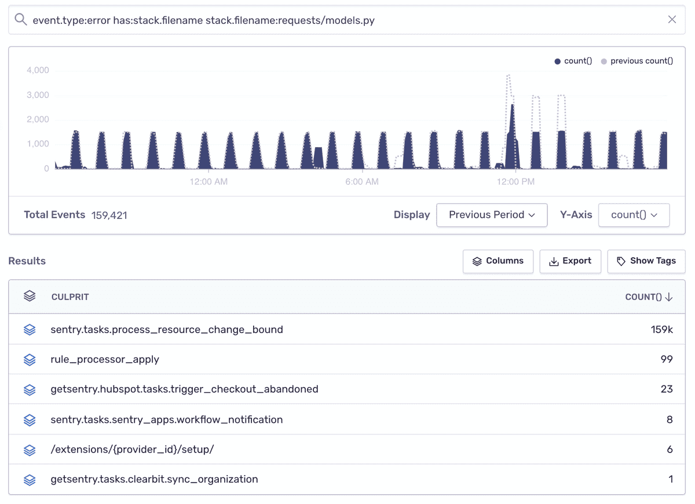Screen dimensions: 695x504
Task: Open stack icon for process_resource_change_bound row
Action: pos(30,330)
